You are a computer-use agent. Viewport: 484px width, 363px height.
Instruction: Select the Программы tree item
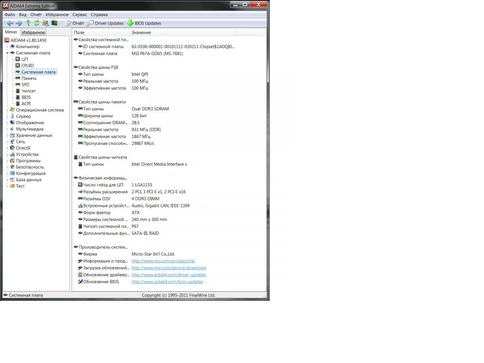click(x=28, y=161)
